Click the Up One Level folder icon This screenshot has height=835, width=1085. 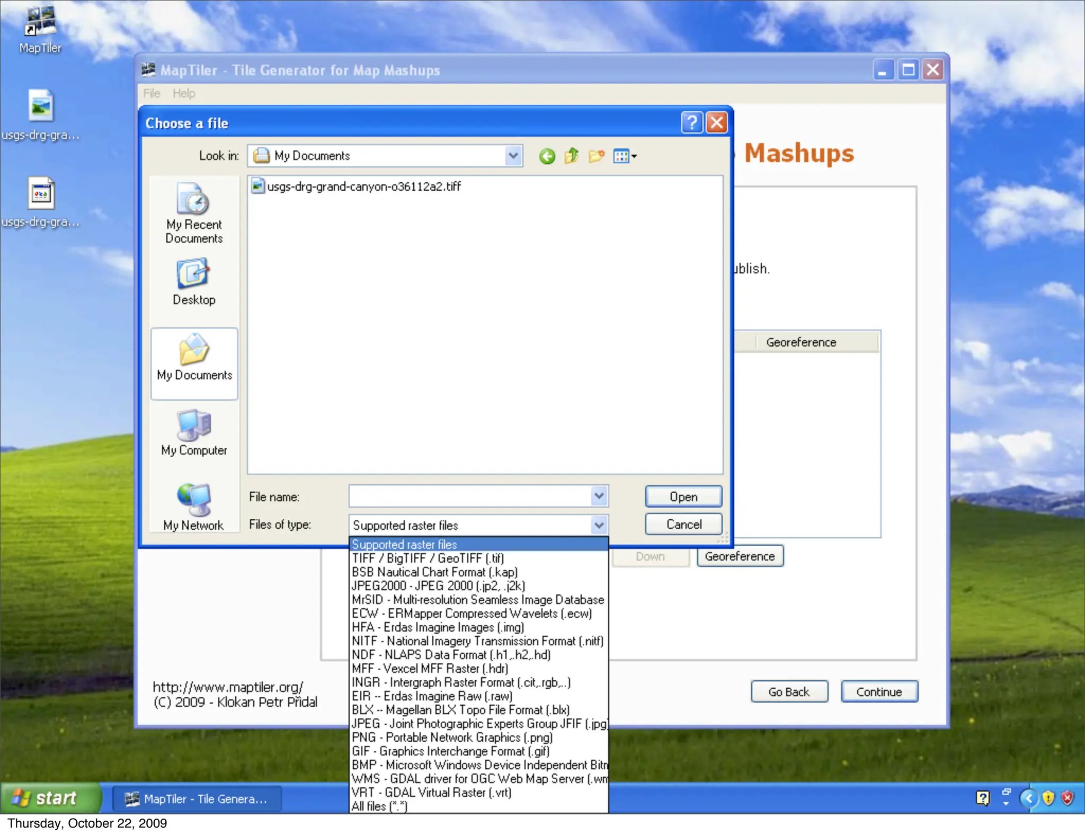[x=572, y=156]
